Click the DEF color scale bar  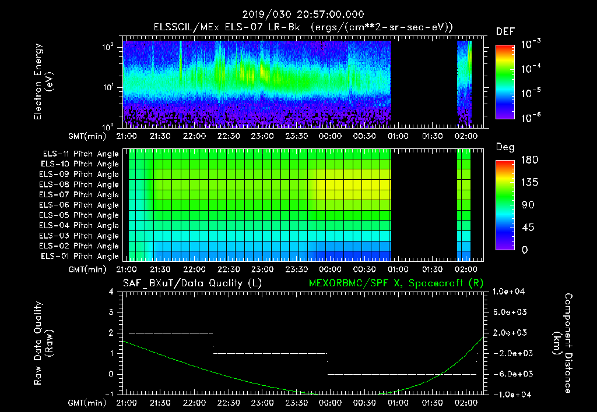coord(505,82)
